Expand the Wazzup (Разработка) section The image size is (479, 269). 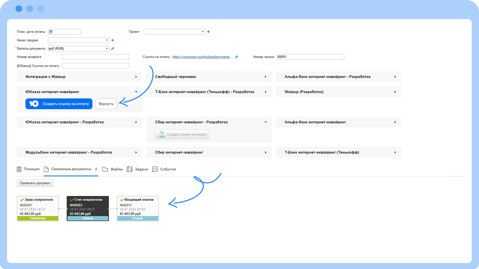(x=338, y=92)
